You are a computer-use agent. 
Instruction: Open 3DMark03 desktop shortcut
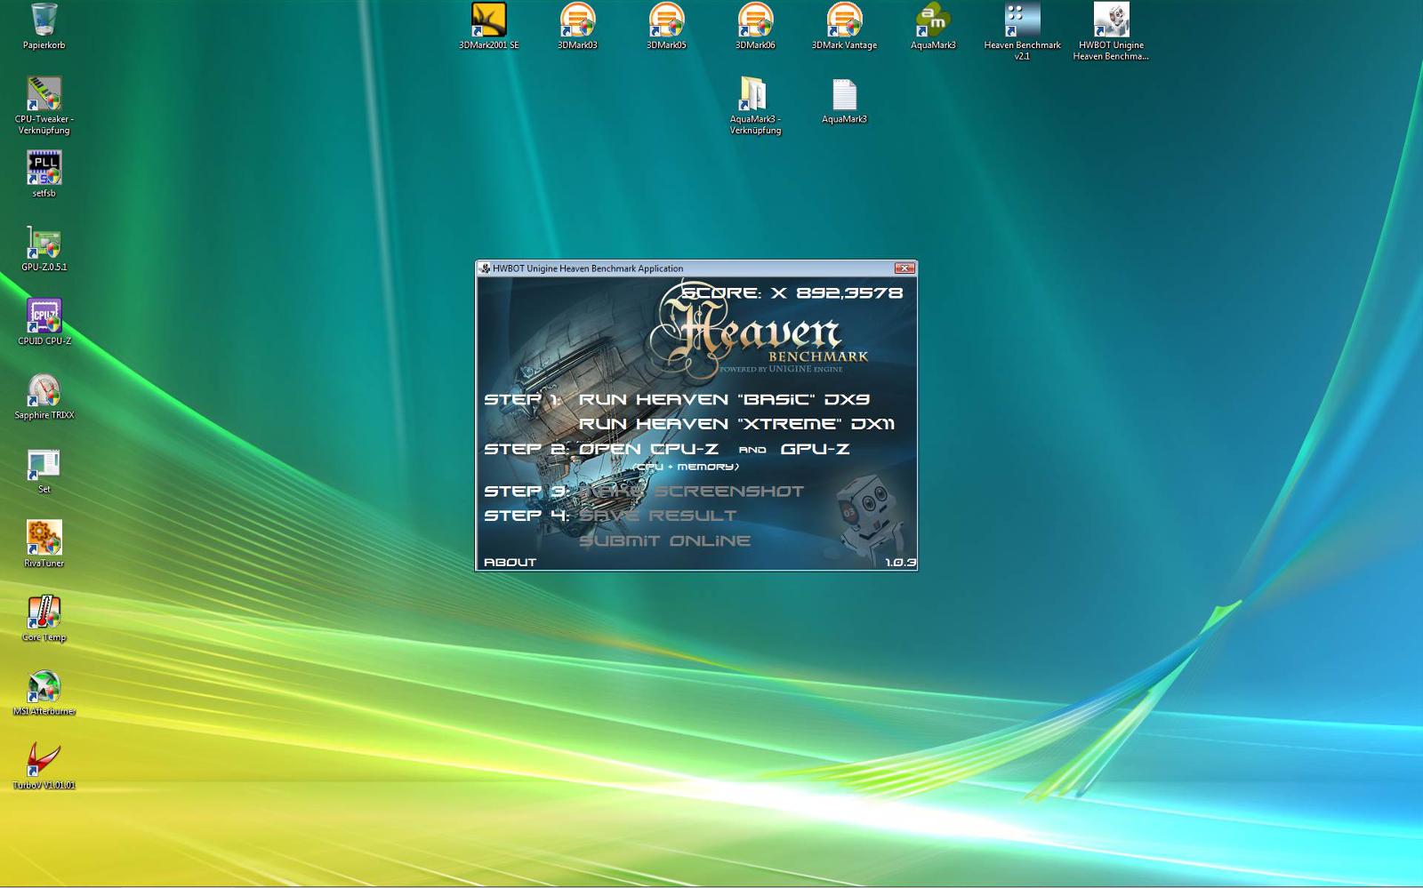point(577,26)
